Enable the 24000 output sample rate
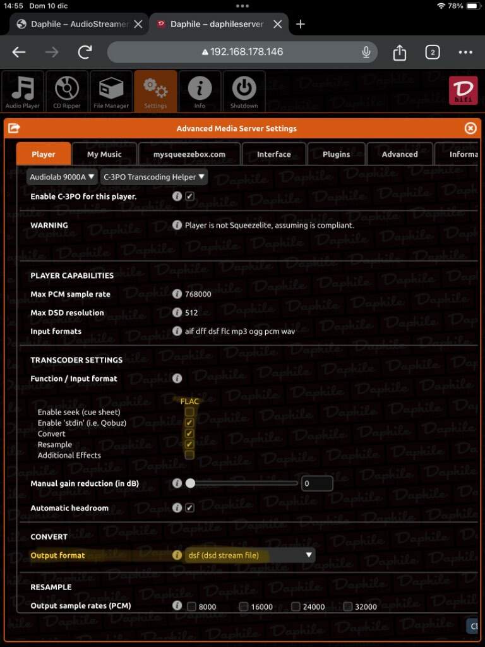 [296, 607]
